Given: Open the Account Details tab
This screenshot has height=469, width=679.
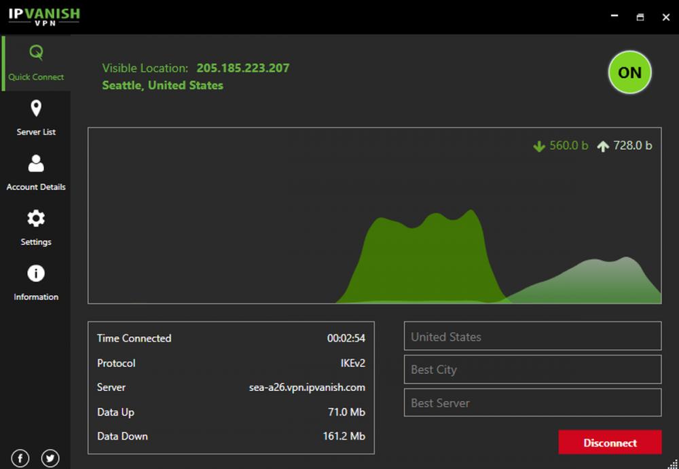Looking at the screenshot, I should pos(36,173).
